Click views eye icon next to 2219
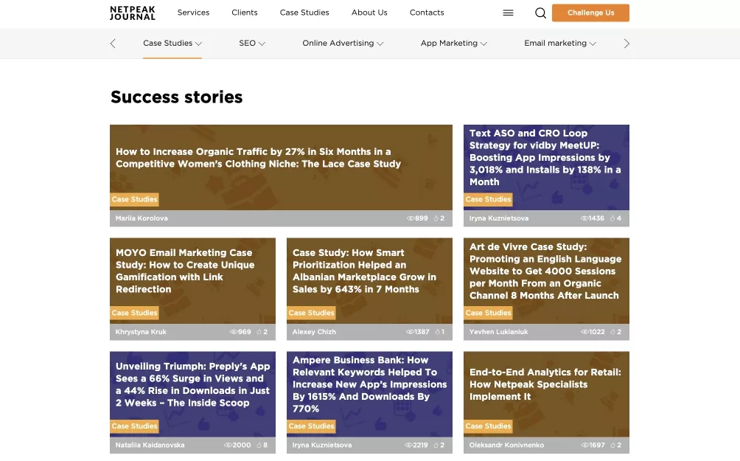The image size is (740, 461). (x=408, y=445)
